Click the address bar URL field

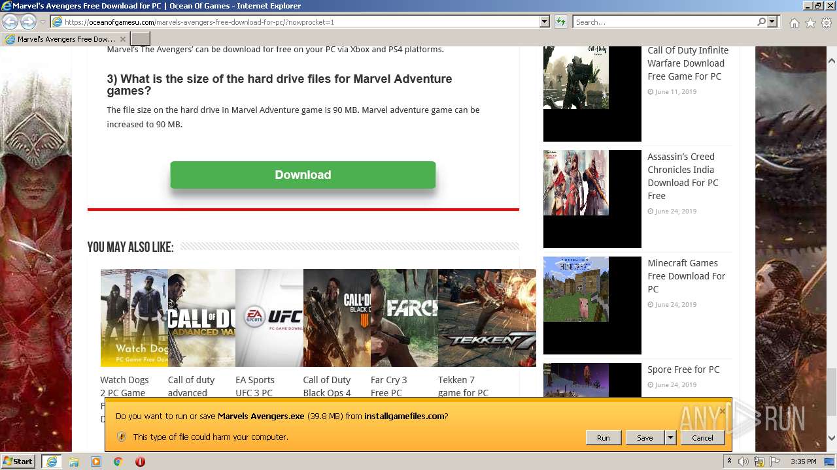294,22
